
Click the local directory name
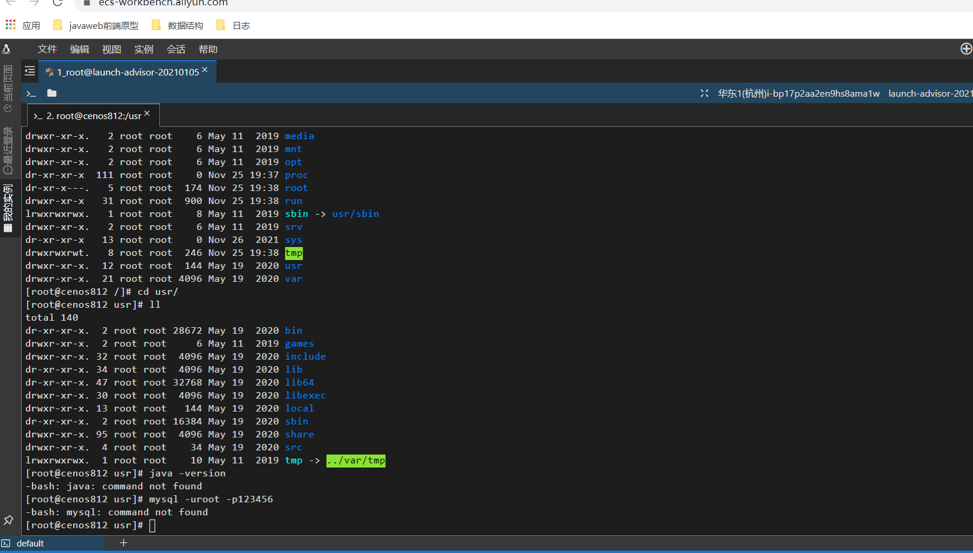(x=300, y=409)
